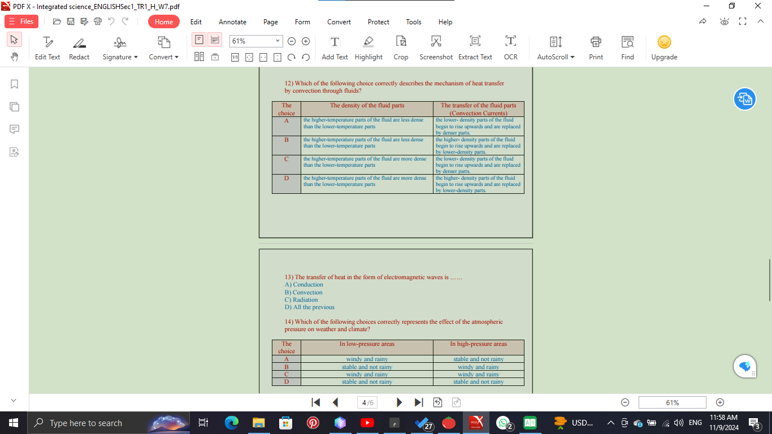Open the comments sidebar panel

pos(15,129)
